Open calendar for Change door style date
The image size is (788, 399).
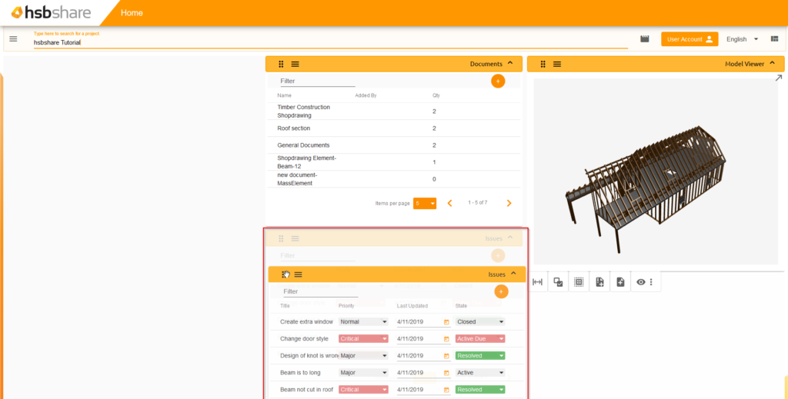pyautogui.click(x=446, y=339)
